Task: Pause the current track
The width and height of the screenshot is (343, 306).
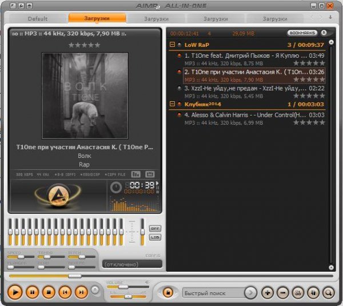Action: (33, 292)
